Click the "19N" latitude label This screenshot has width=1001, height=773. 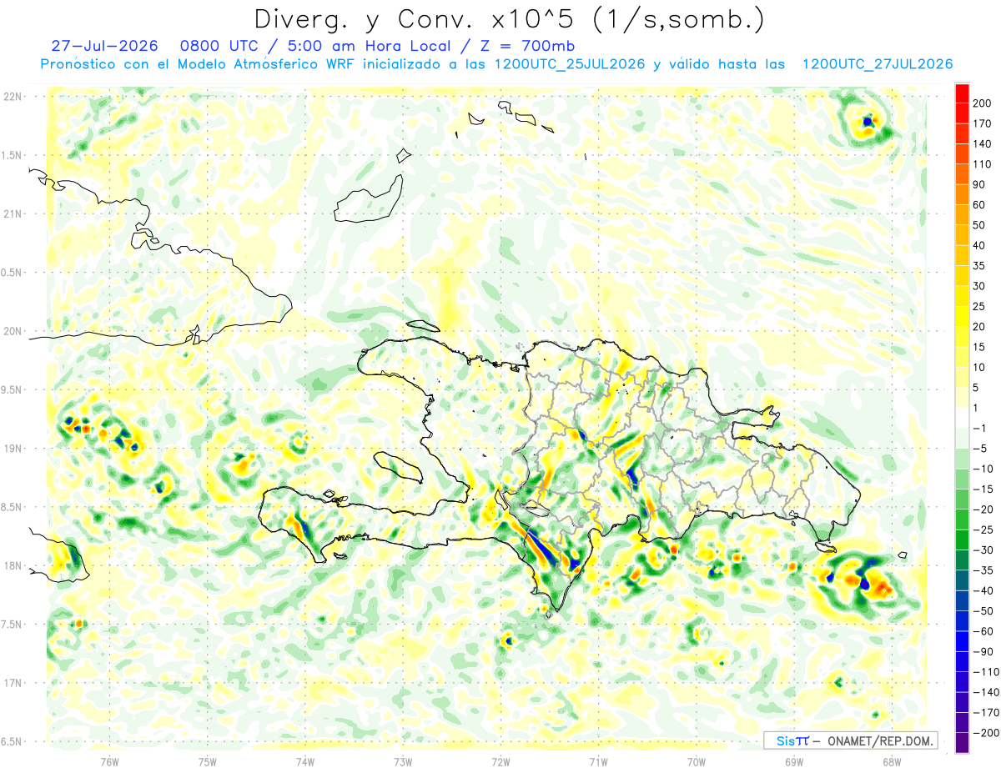(x=13, y=449)
